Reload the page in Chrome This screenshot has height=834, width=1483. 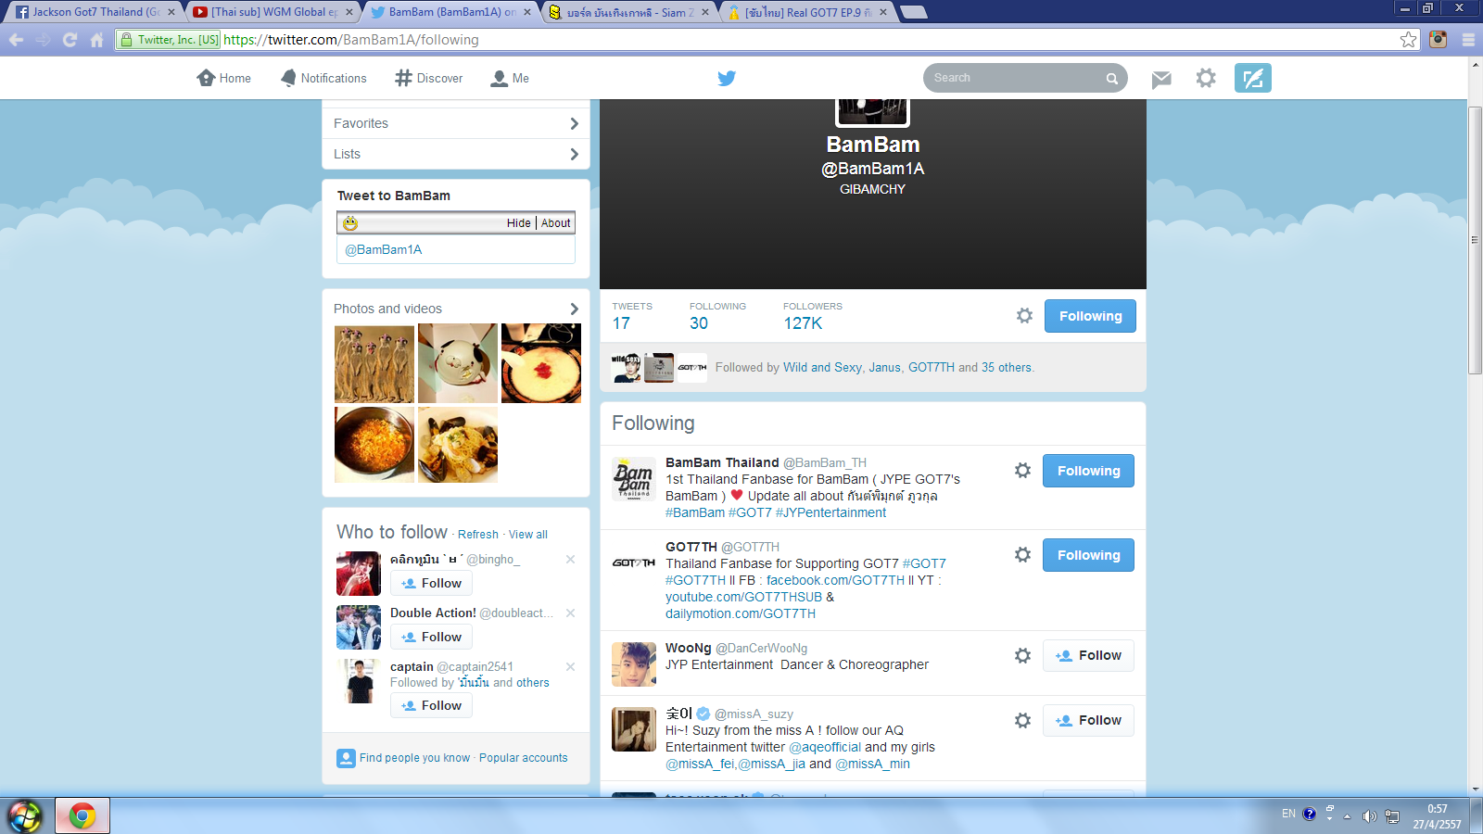[x=70, y=40]
